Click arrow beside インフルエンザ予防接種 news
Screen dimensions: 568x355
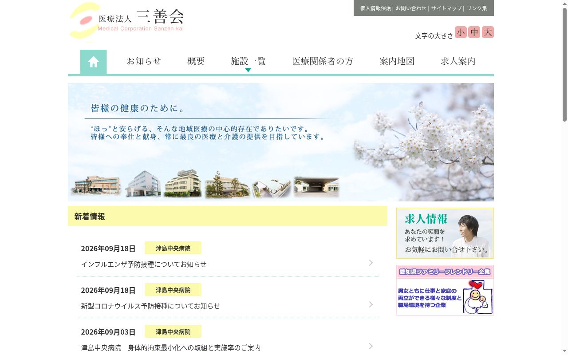pyautogui.click(x=371, y=263)
